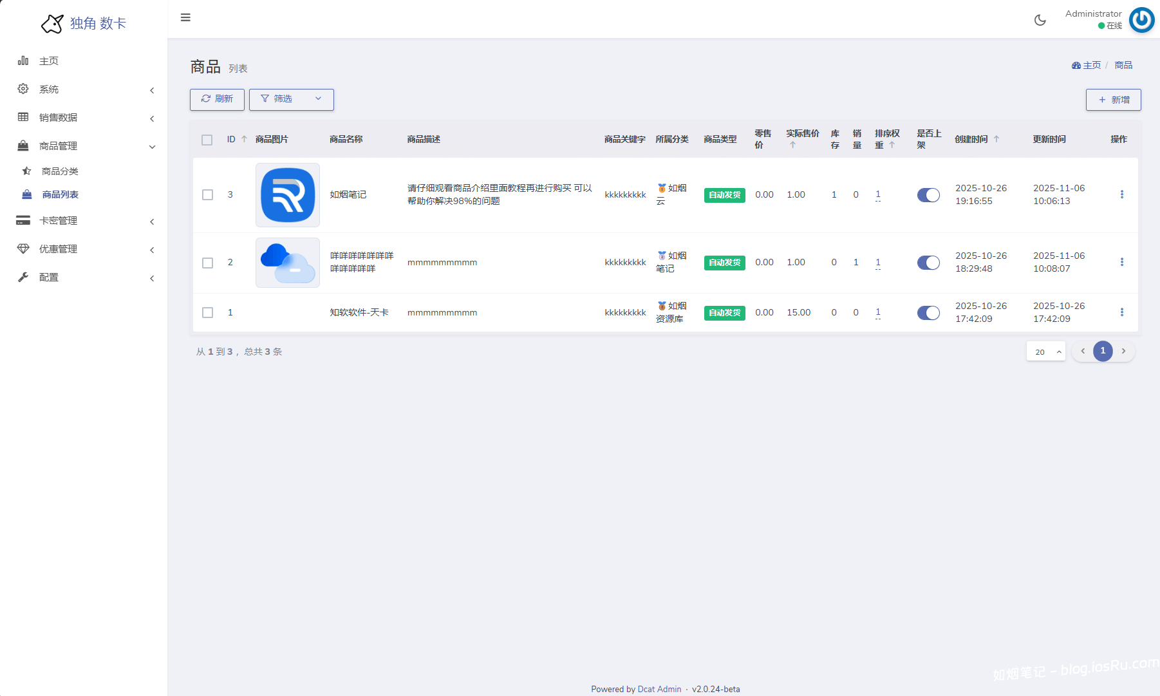Open the page size 20 dropdown
This screenshot has width=1160, height=696.
click(1045, 352)
